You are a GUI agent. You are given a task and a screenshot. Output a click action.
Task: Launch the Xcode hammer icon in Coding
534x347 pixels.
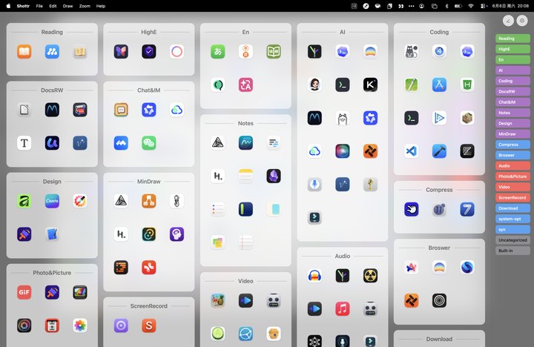tap(439, 151)
